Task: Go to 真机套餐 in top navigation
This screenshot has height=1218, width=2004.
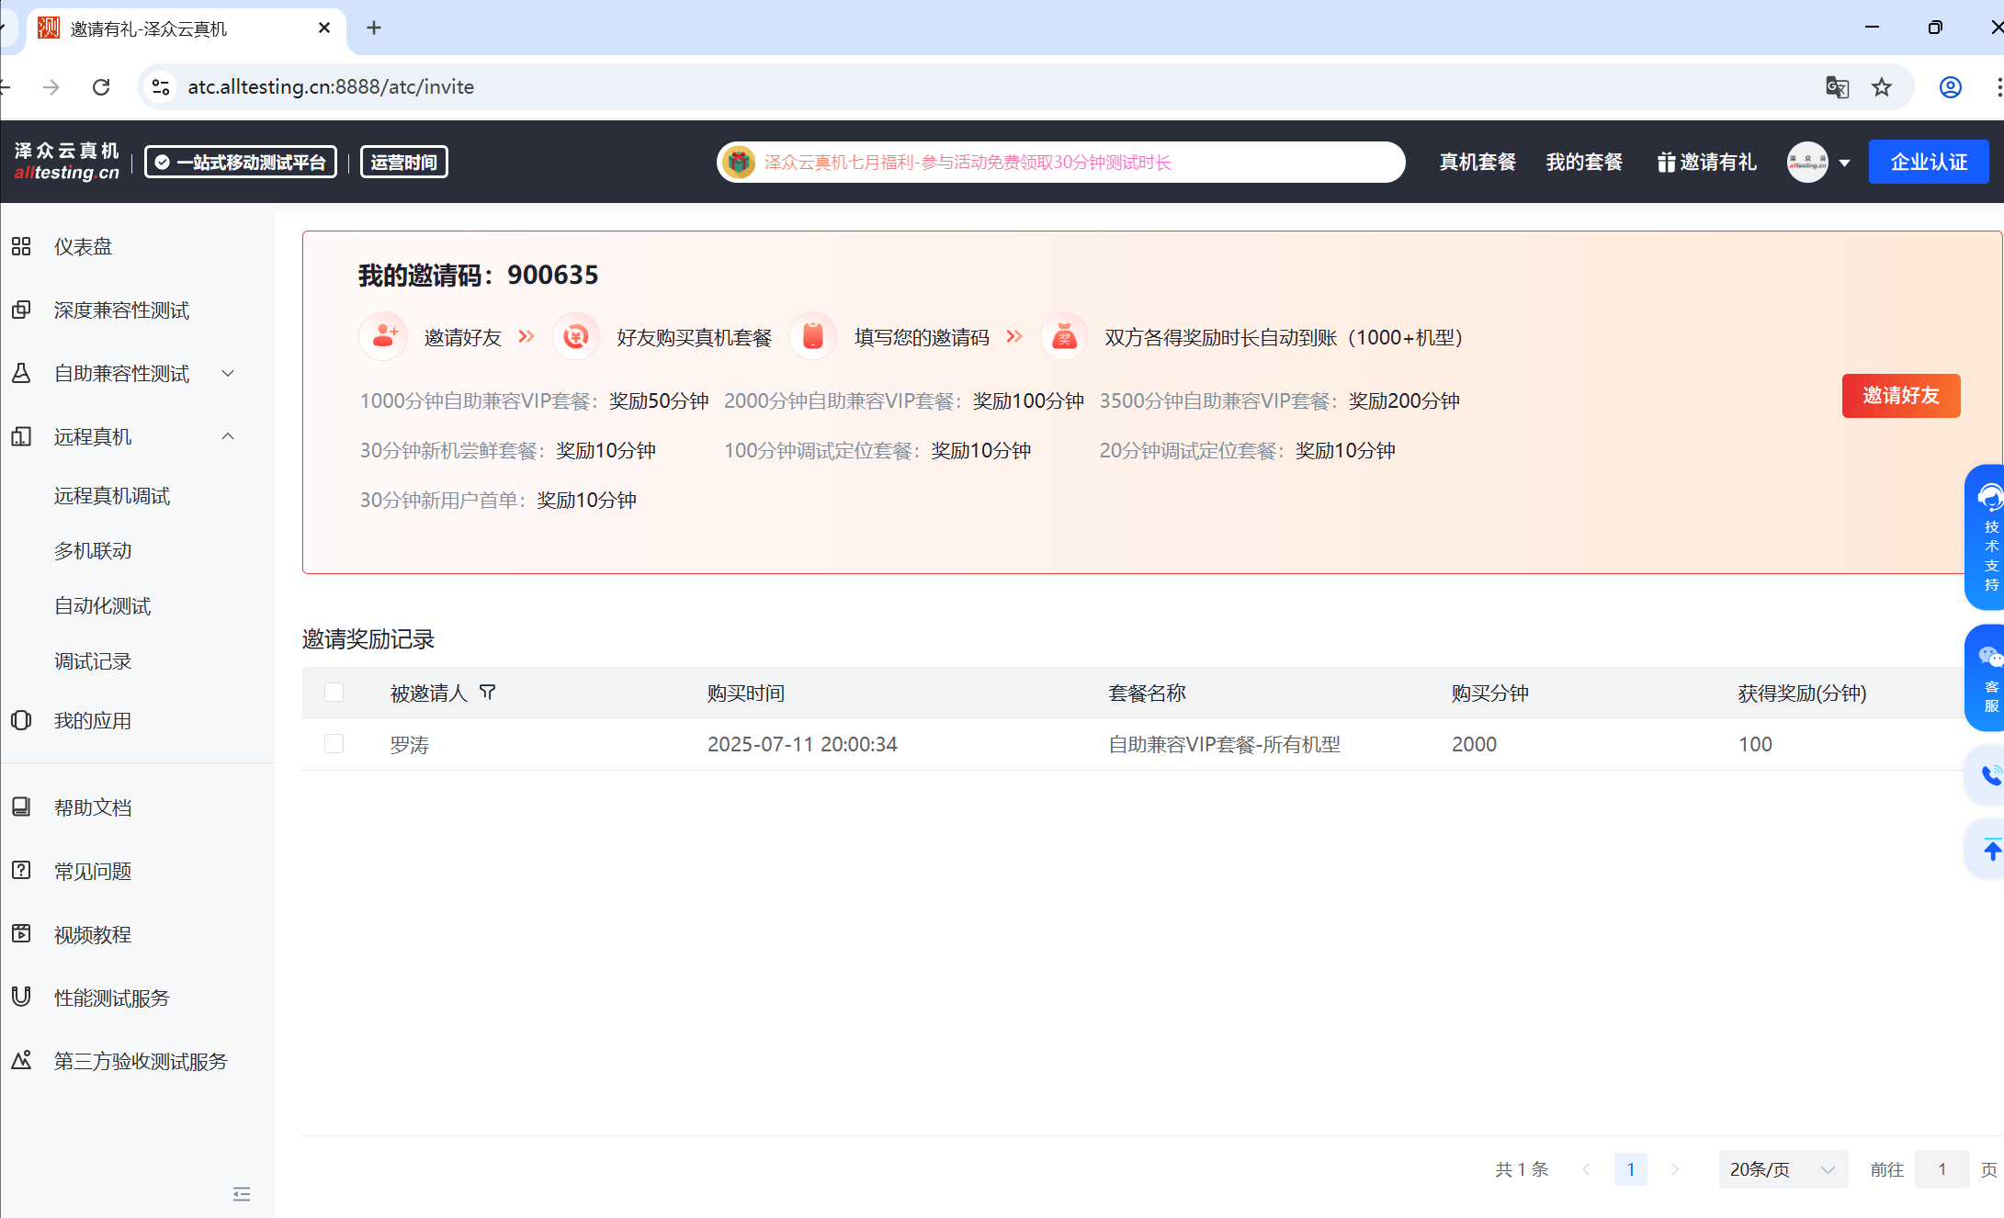Action: 1478,163
